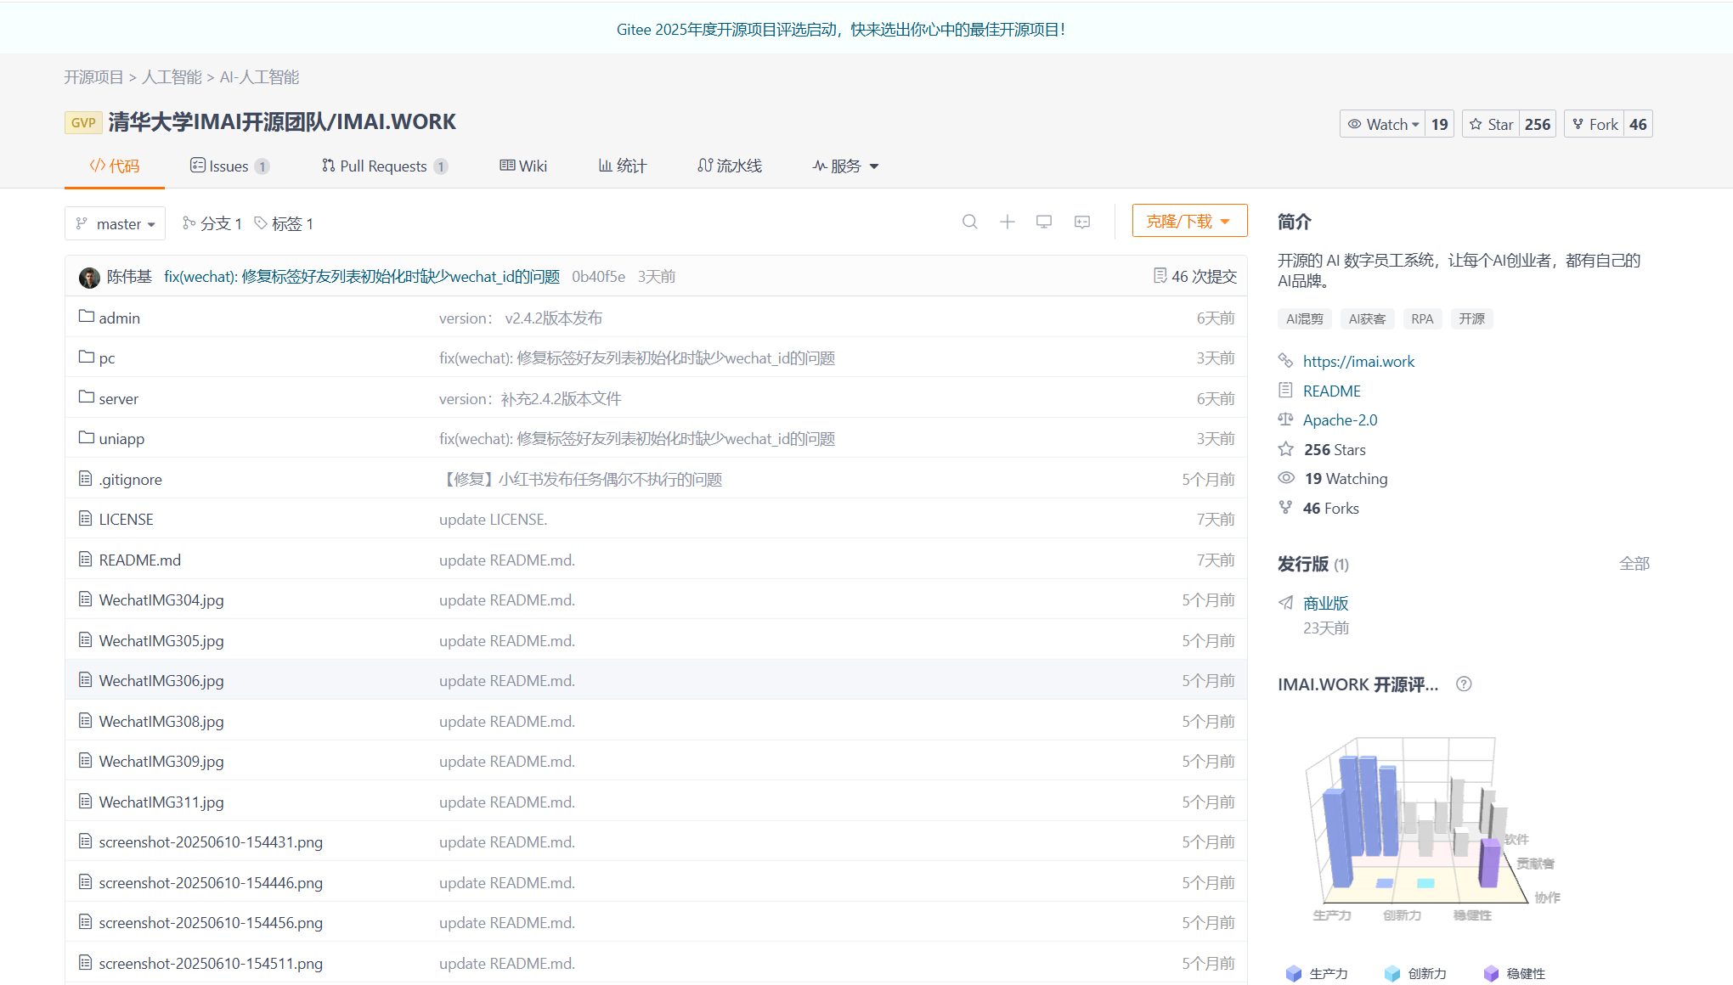
Task: Open the https://imai.work link
Action: [x=1358, y=361]
